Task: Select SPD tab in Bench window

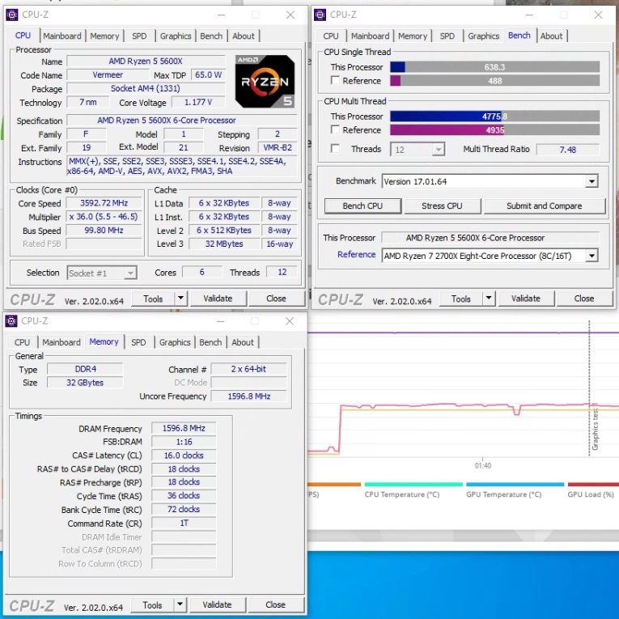Action: pyautogui.click(x=447, y=36)
